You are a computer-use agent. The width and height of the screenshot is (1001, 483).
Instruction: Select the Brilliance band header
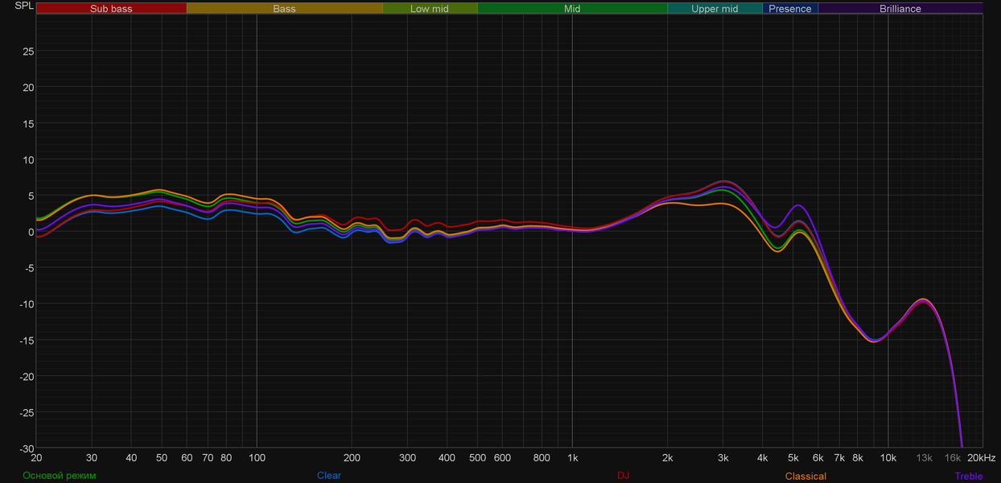point(900,9)
